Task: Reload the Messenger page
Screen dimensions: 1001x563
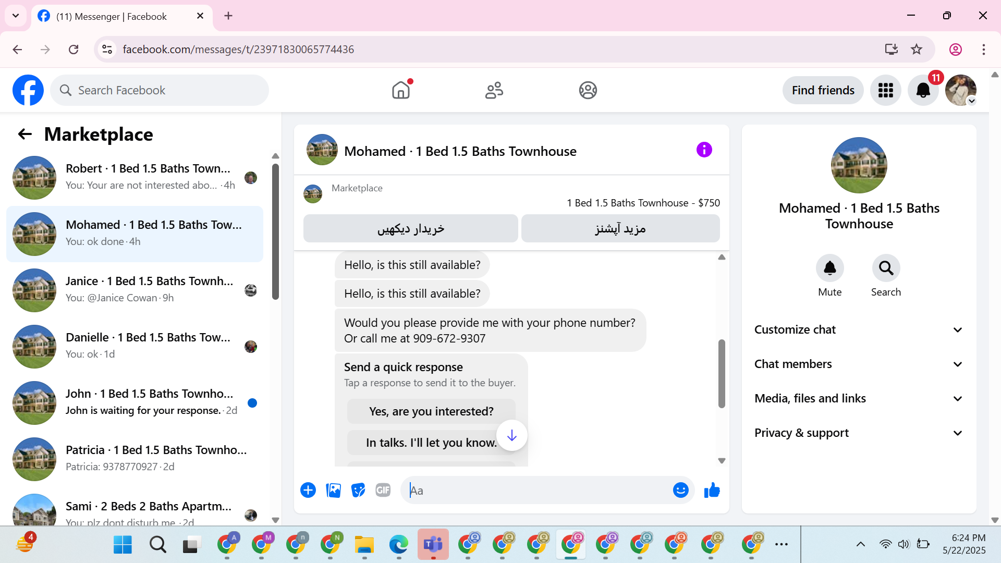Action: tap(74, 49)
